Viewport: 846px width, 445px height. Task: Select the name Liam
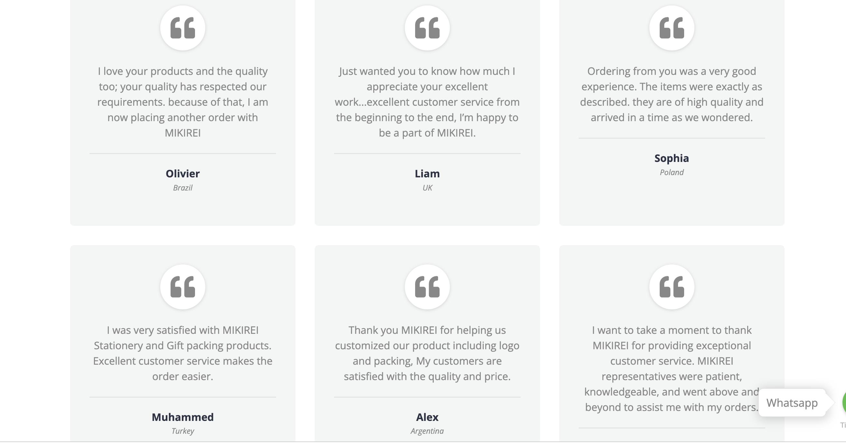[427, 174]
